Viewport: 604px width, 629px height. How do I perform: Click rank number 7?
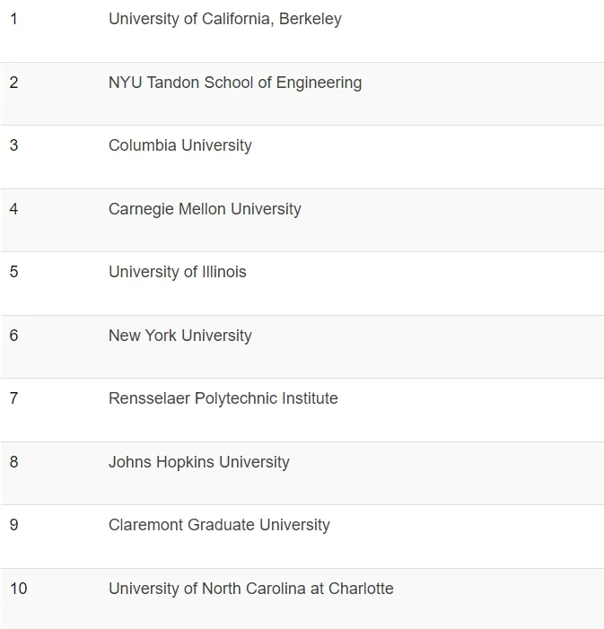pyautogui.click(x=14, y=398)
